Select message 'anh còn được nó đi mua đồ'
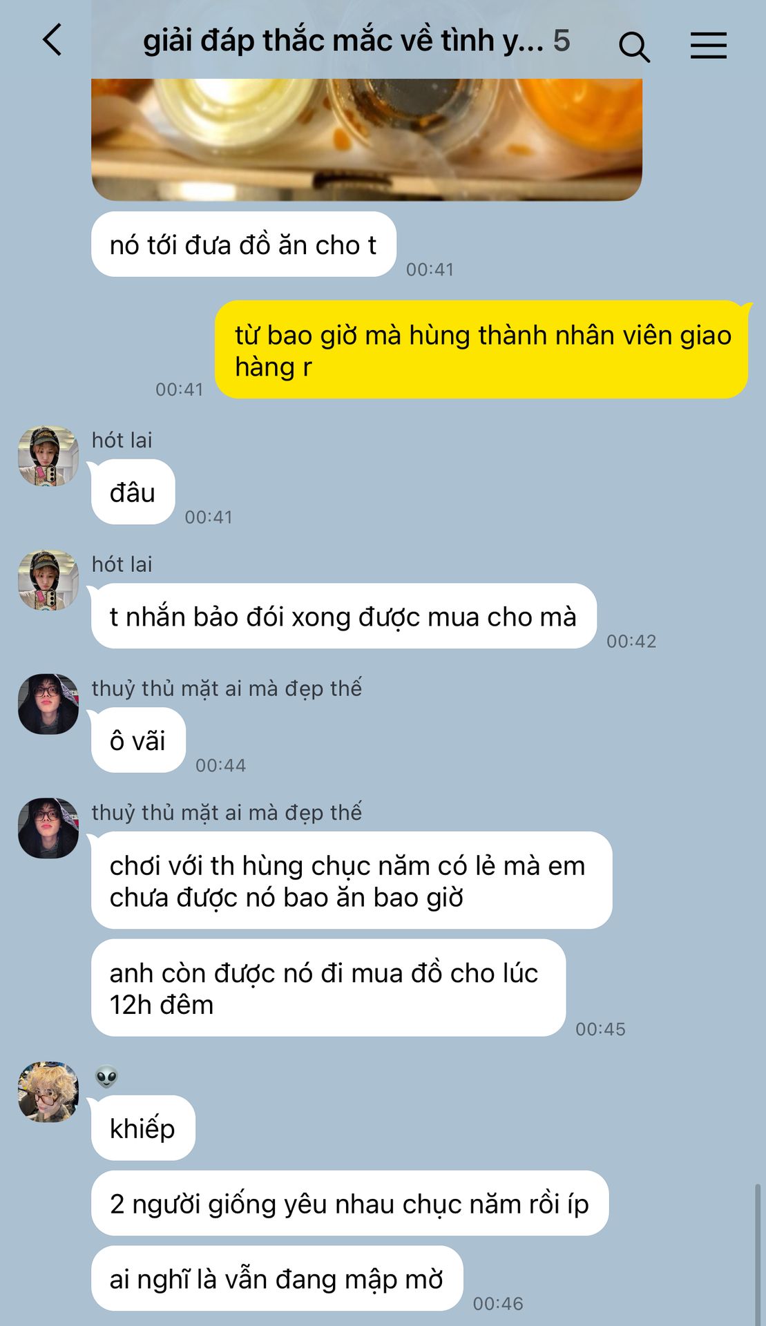The width and height of the screenshot is (766, 1326). [x=329, y=988]
